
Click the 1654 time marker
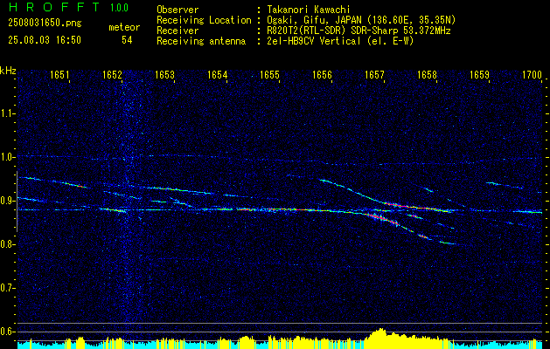218,74
